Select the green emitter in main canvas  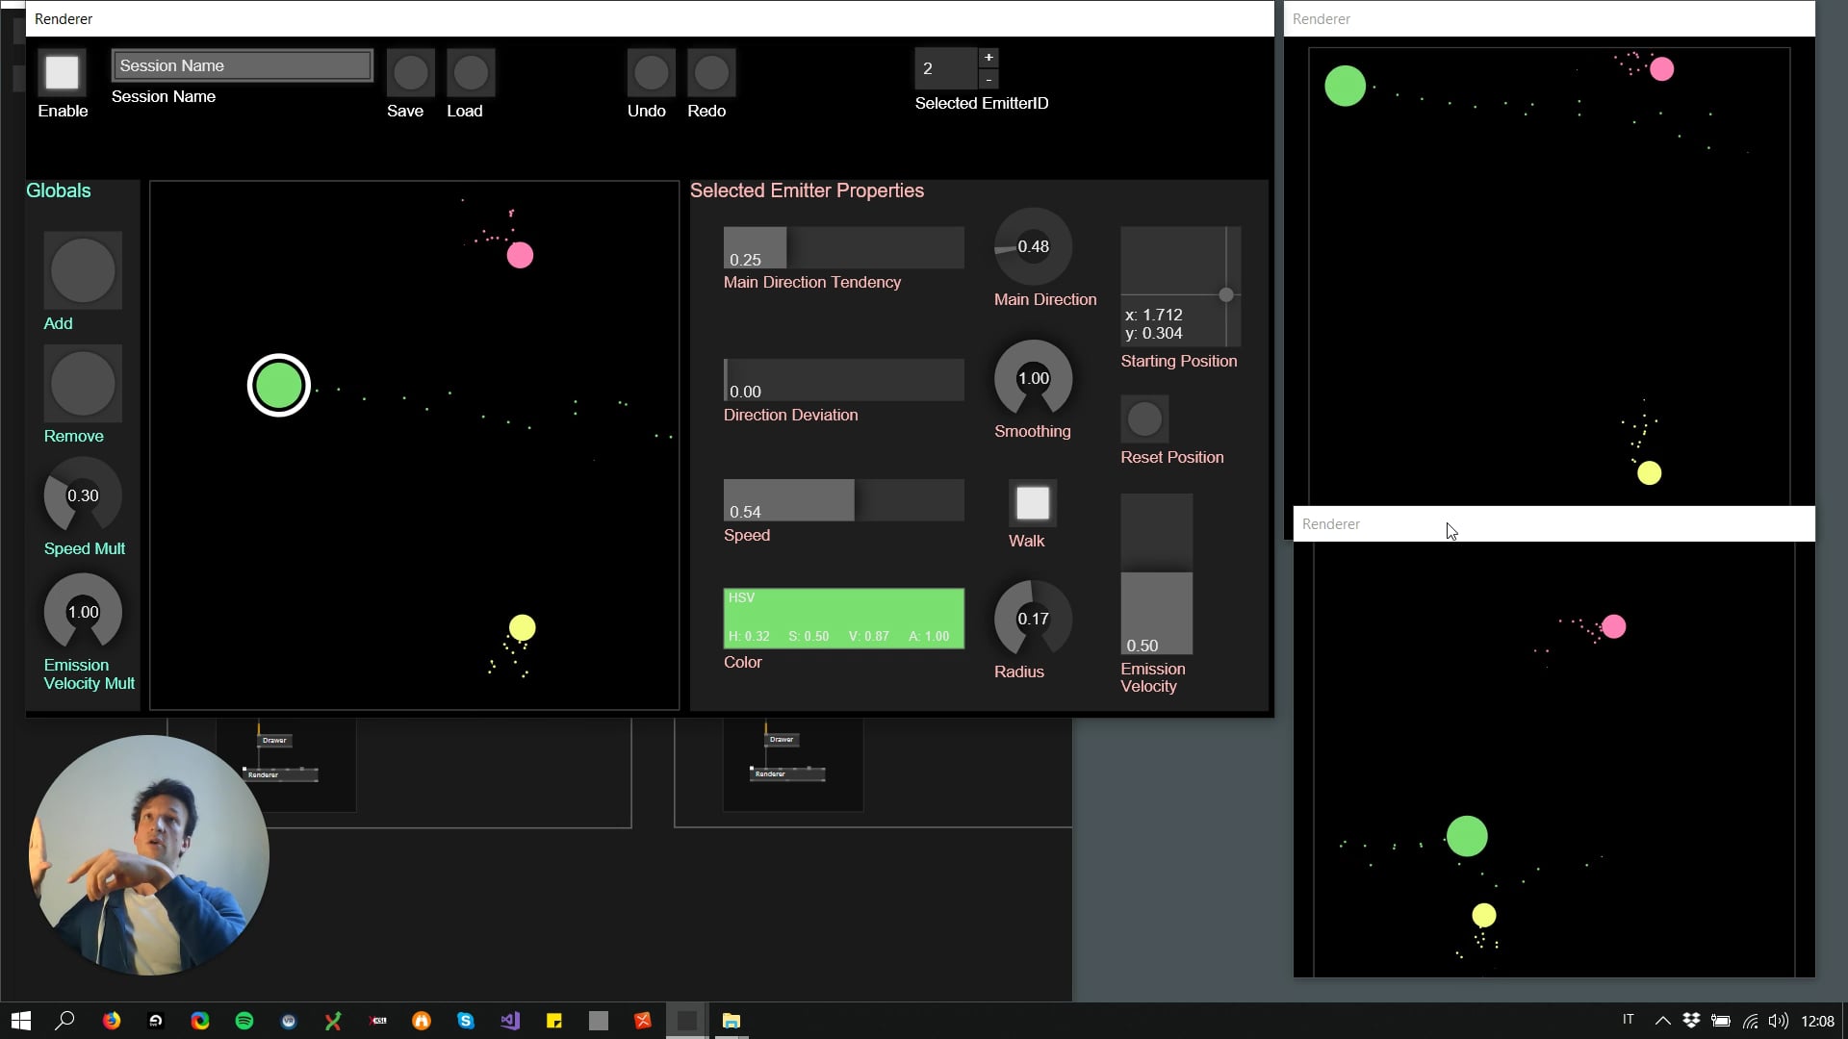(279, 386)
